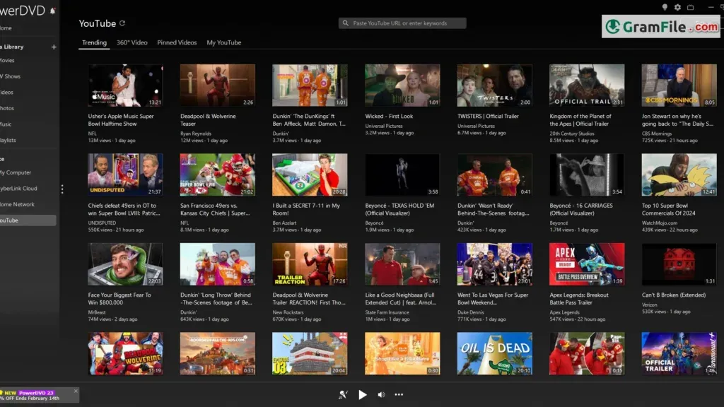This screenshot has height=407, width=724.
Task: Open Beyoncé TEXAS HOLD 'EM thumbnail
Action: click(x=402, y=175)
